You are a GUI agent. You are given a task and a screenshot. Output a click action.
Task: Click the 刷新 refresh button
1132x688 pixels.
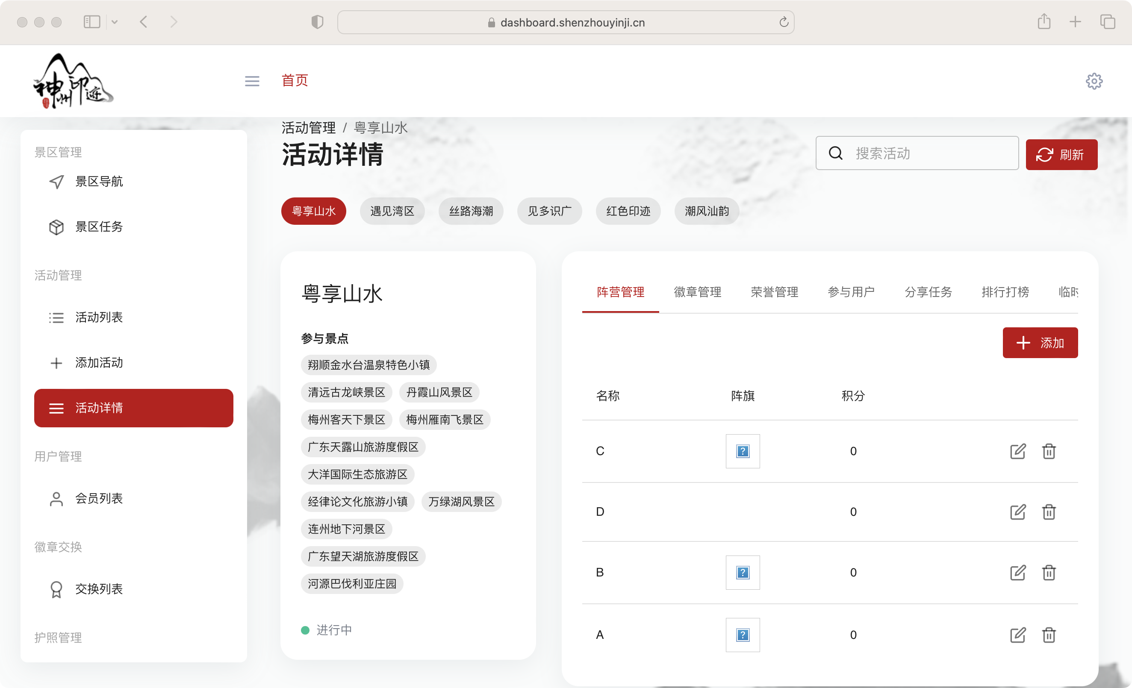(1061, 155)
